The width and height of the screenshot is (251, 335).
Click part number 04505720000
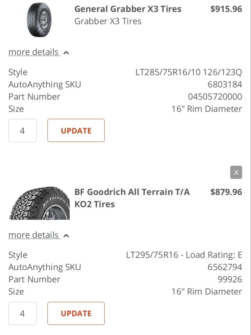pos(215,96)
